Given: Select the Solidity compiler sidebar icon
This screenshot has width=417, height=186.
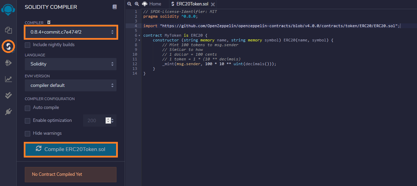Looking at the screenshot, I should [8, 46].
